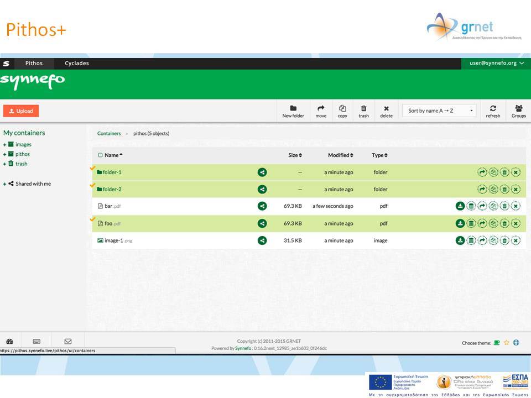
Task: Click the trash button in the toolbar
Action: coord(364,111)
